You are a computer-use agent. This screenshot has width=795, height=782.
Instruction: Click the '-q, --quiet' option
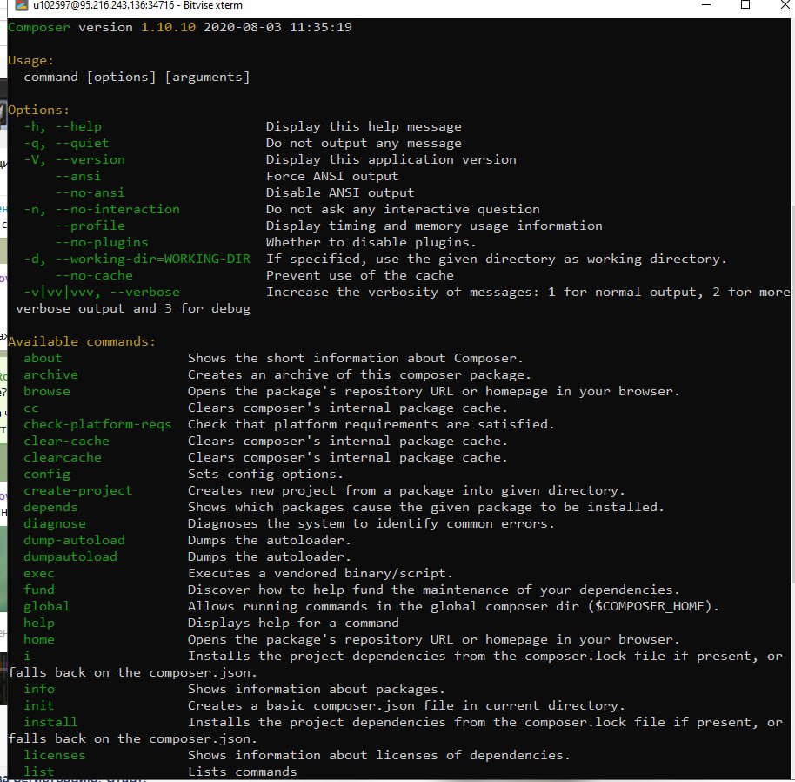(66, 144)
